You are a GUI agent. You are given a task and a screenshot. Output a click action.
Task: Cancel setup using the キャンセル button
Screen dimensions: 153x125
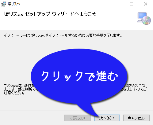pyautogui.click(x=136, y=118)
